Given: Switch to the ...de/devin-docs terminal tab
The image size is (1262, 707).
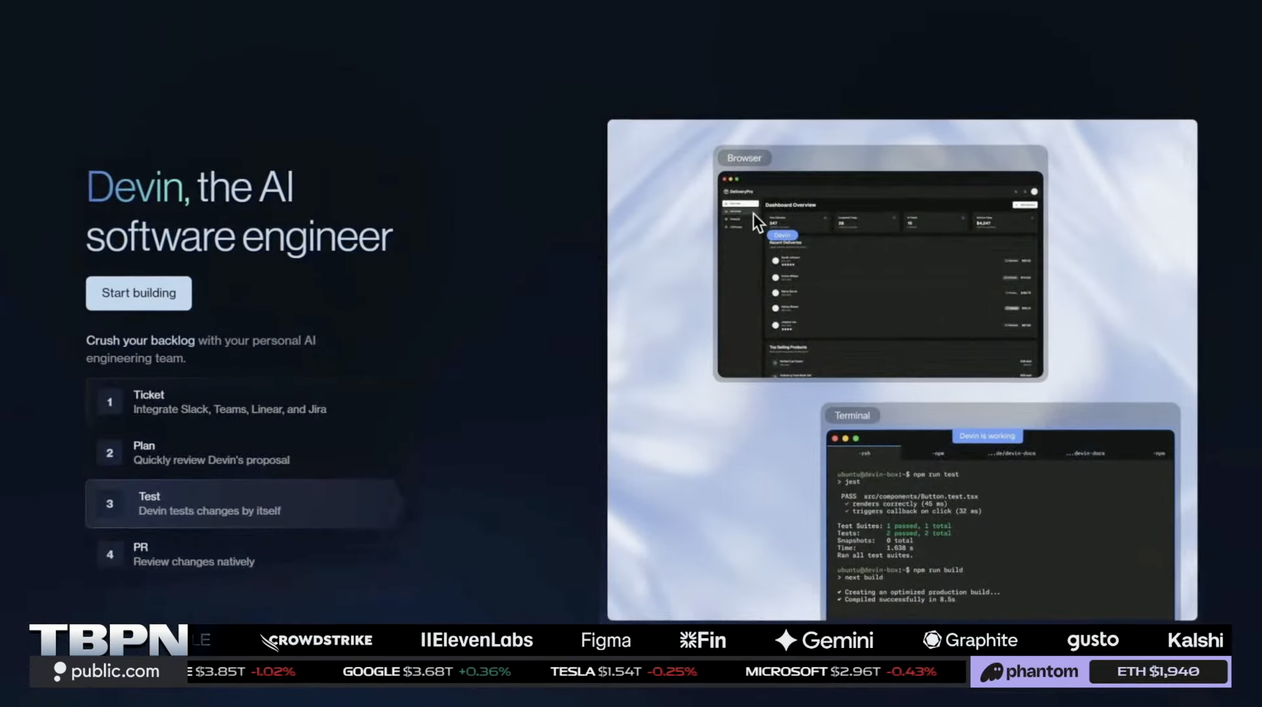Looking at the screenshot, I should click(x=1011, y=453).
